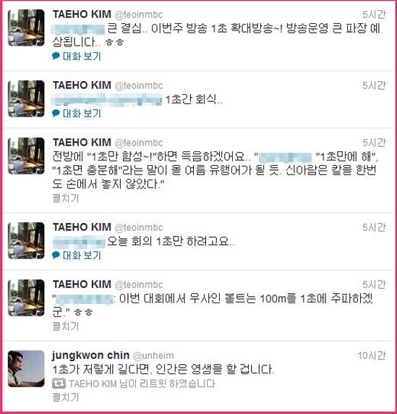Open @teoinmbc handle on second tweet
Viewport: 397px width, 414px height.
139,85
